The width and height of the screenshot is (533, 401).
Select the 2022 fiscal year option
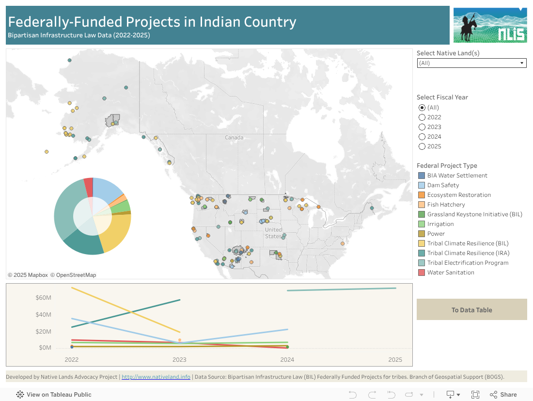(422, 117)
